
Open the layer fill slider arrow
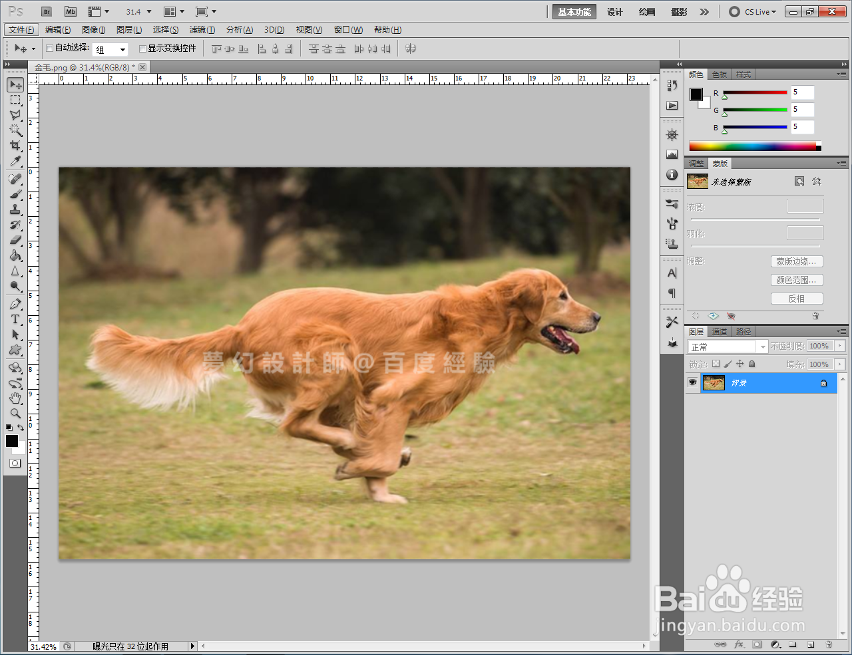pos(840,364)
